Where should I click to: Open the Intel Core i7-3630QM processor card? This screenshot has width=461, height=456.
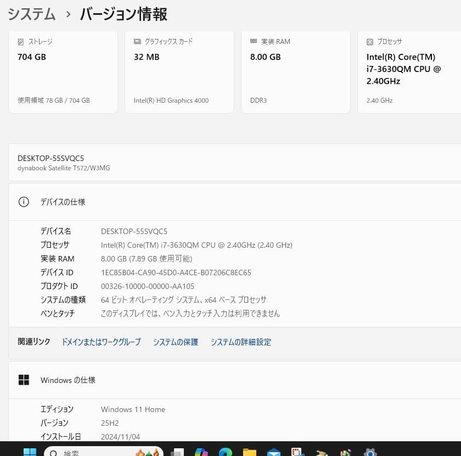[x=409, y=72]
